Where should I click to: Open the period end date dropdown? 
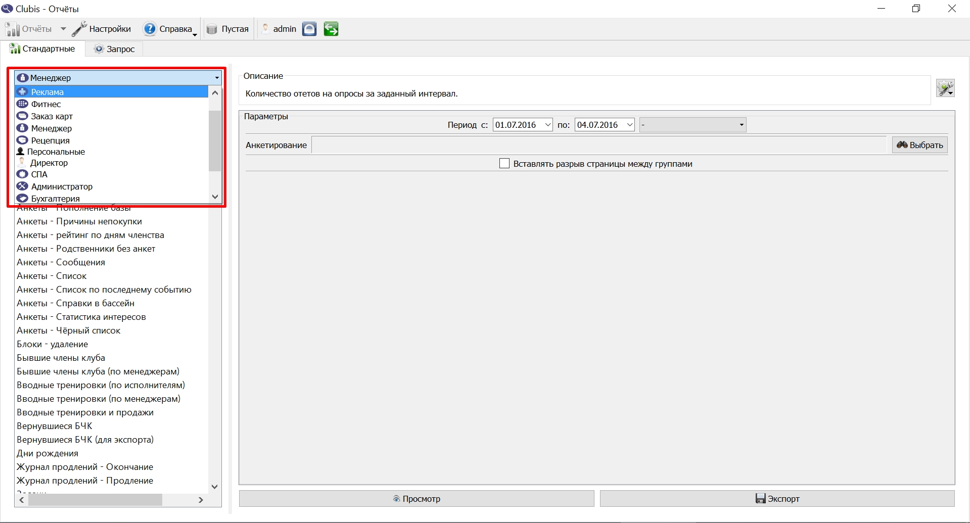coord(629,125)
